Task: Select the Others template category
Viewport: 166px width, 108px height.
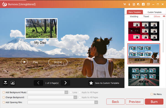Action: 157,17
